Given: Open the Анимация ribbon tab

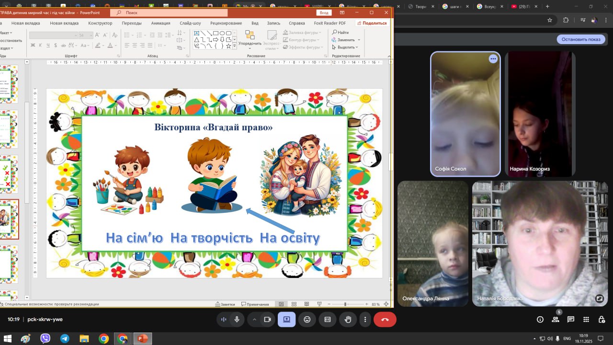Looking at the screenshot, I should (x=160, y=23).
